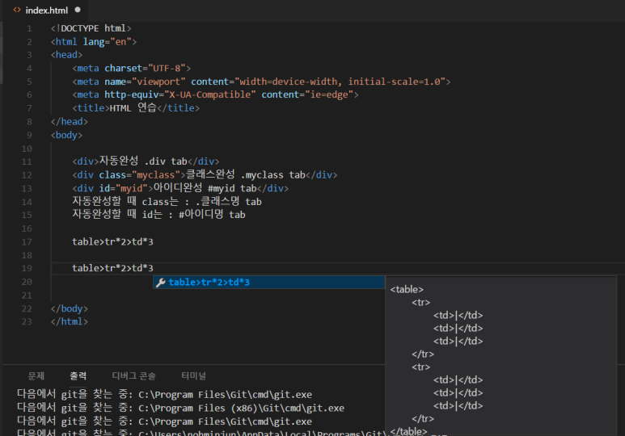625x436 pixels.
Task: Click the HTML file icon on index.html tab
Action: [16, 10]
